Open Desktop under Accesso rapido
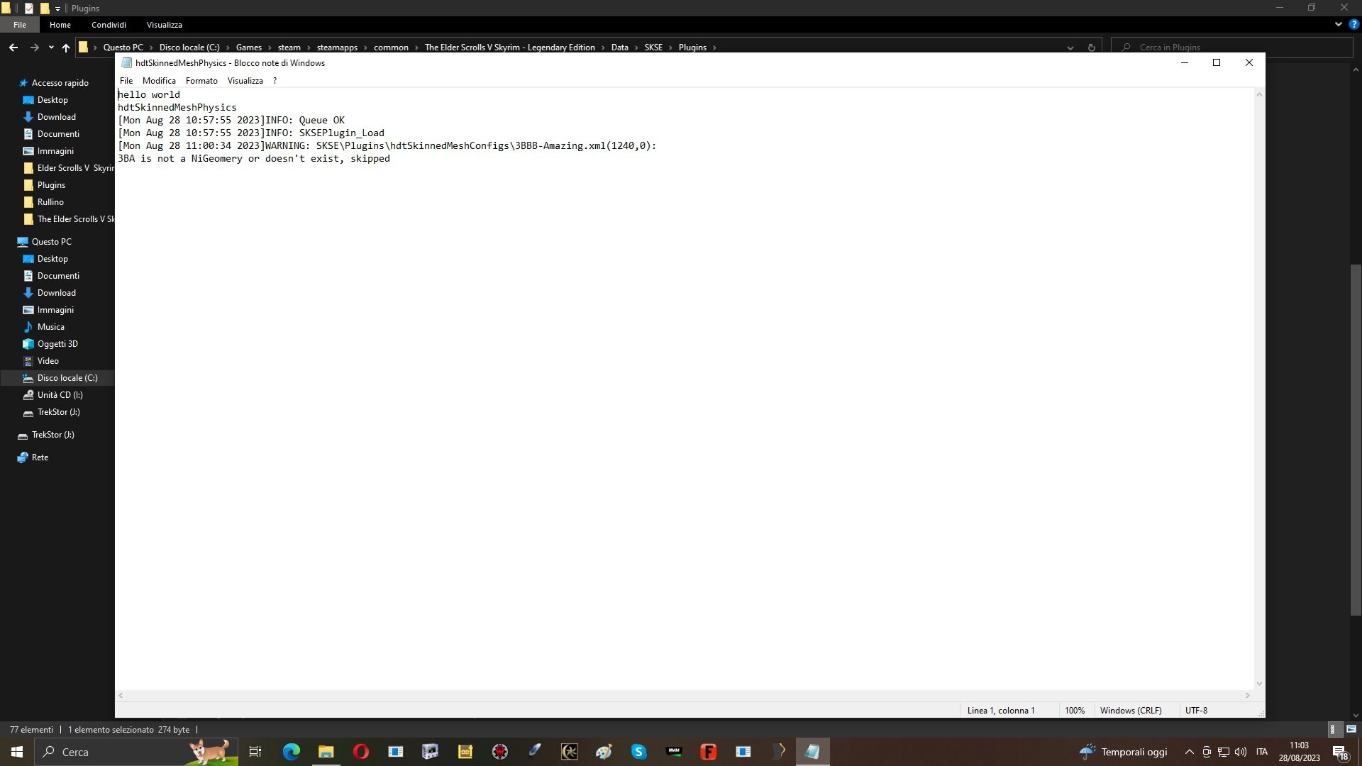 point(52,100)
